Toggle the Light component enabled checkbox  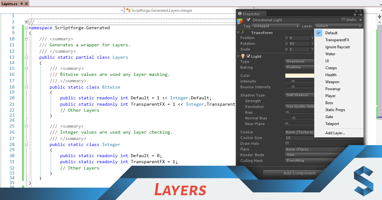point(249,56)
